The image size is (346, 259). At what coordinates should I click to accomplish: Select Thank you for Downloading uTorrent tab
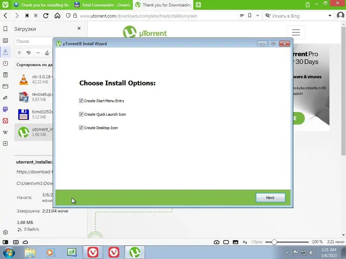point(163,5)
